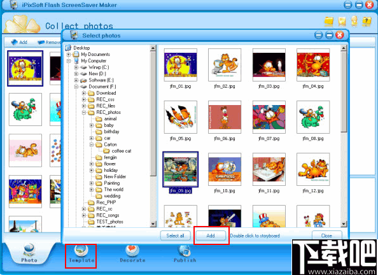Select the The world folder
The height and width of the screenshot is (275, 378).
[113, 189]
